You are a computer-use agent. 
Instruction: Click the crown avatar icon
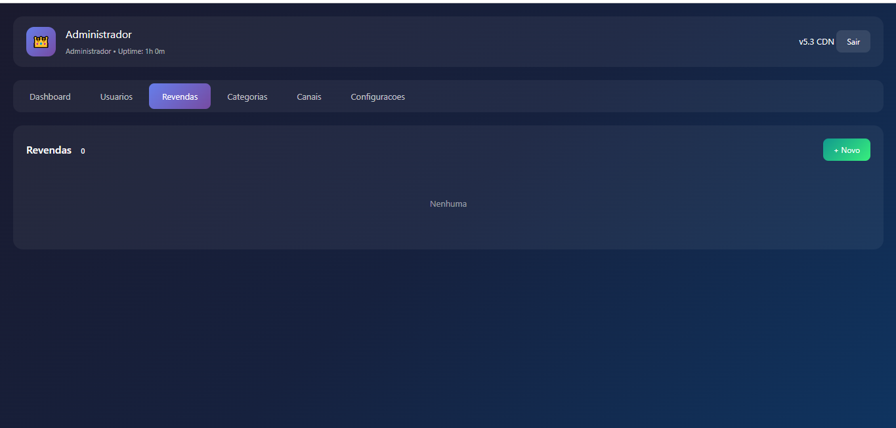(41, 41)
